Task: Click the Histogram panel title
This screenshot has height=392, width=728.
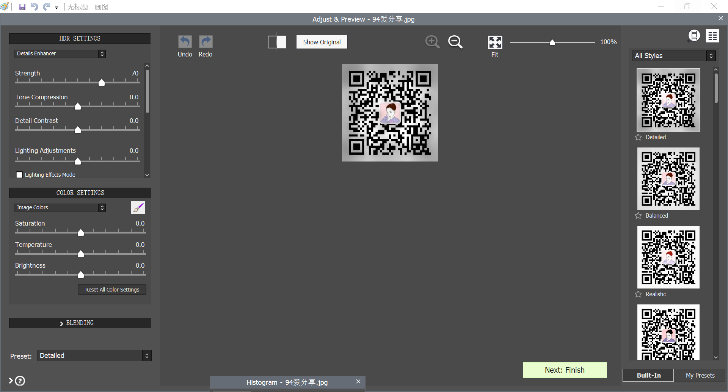Action: [287, 383]
